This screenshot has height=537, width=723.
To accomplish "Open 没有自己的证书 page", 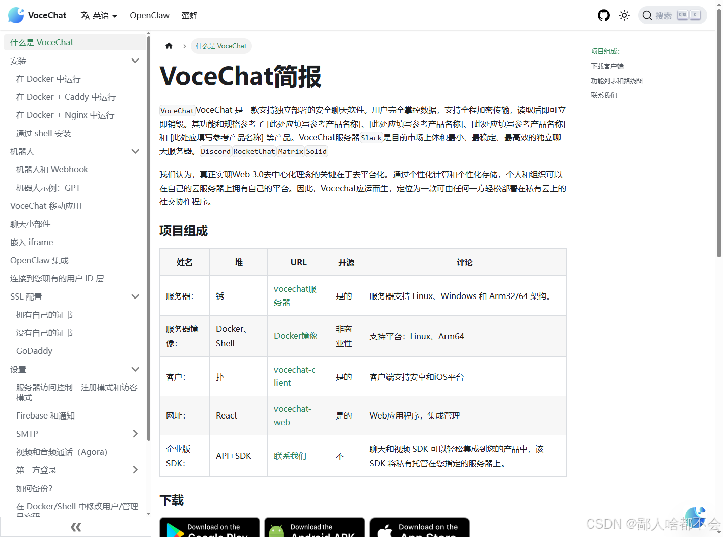I will (44, 333).
